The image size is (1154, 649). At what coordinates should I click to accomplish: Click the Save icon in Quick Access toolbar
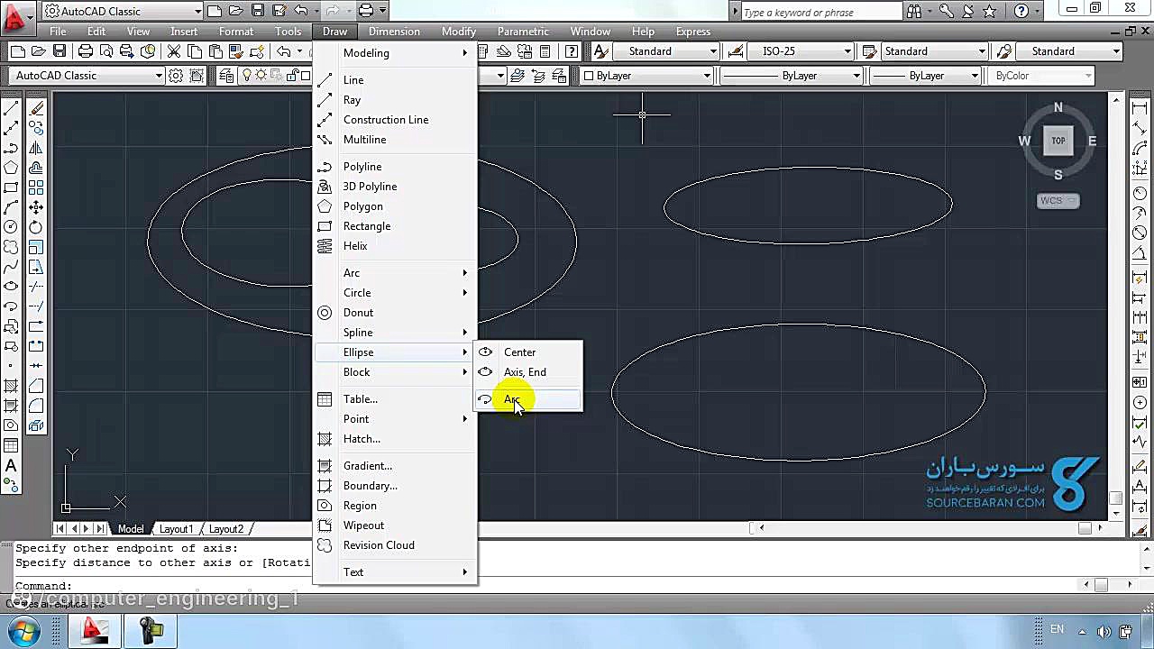coord(258,11)
